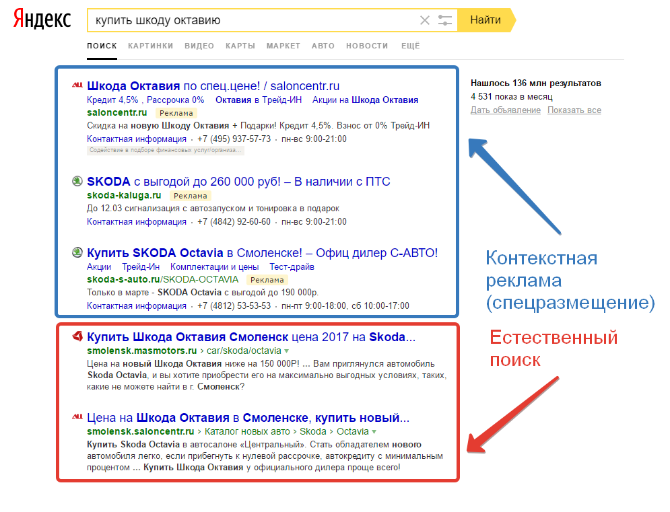Viewport: 670px width, 512px height.
Task: Click the smolensk.masmotors.ru green URL
Action: click(142, 351)
